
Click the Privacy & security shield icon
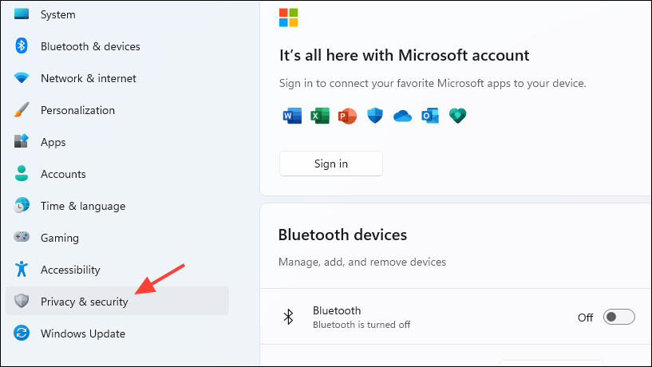[x=22, y=301]
